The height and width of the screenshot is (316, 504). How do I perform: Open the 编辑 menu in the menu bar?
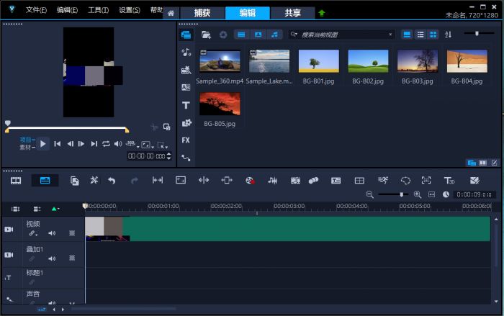point(67,10)
